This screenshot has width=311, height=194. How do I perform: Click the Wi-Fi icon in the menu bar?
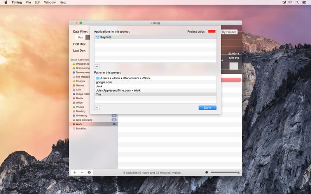[290, 2]
